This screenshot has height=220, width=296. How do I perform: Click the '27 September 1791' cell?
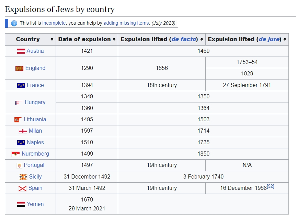pos(247,85)
